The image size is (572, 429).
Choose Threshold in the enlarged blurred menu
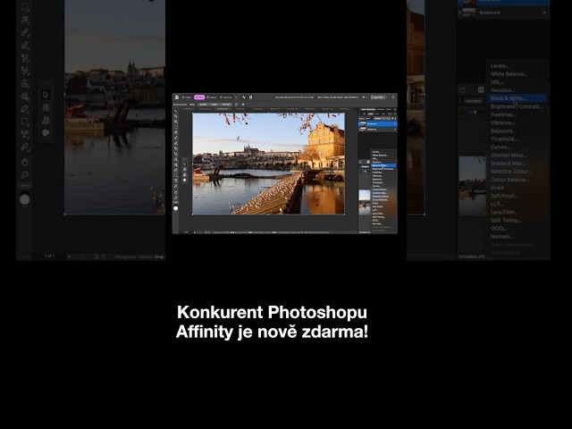pos(504,139)
